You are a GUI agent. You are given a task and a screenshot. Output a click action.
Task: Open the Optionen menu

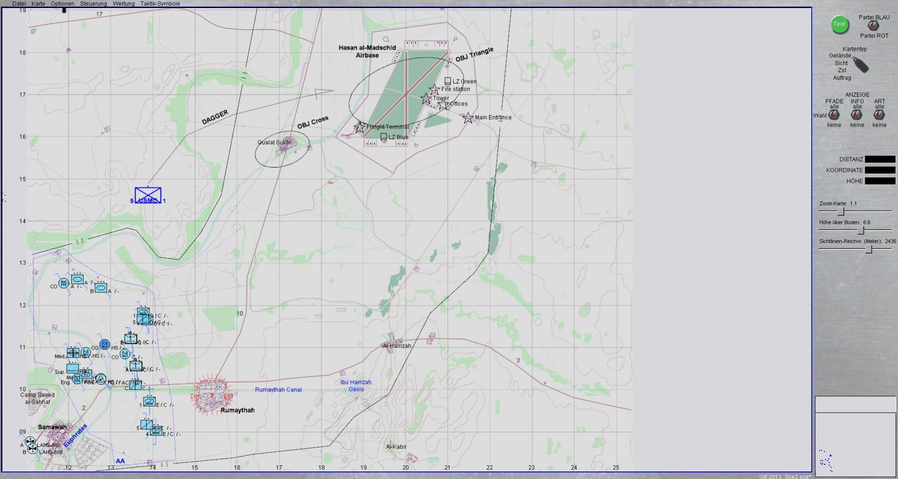click(62, 4)
